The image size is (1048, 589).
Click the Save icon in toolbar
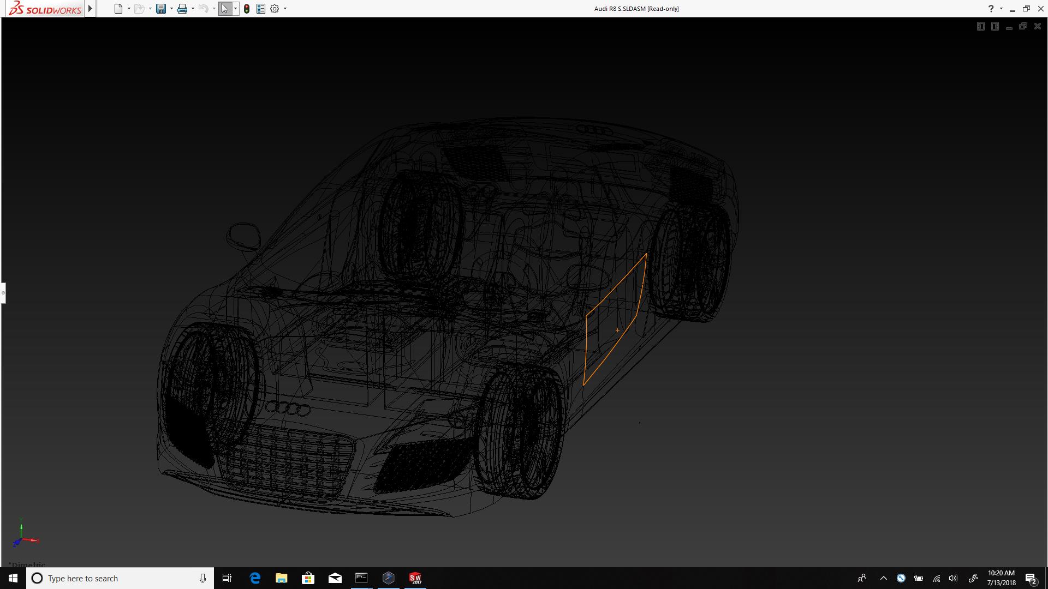click(x=160, y=9)
